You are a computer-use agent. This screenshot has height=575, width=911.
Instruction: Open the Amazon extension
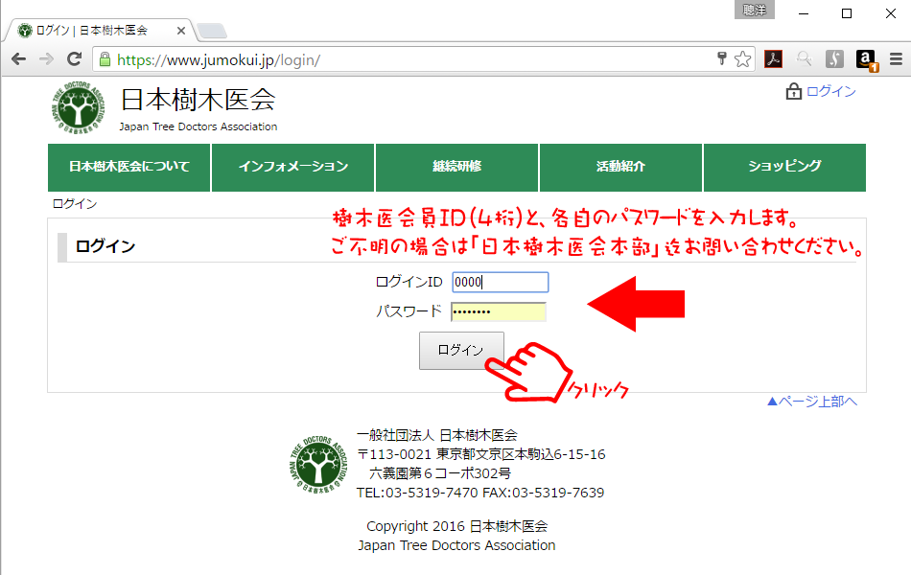pos(866,59)
